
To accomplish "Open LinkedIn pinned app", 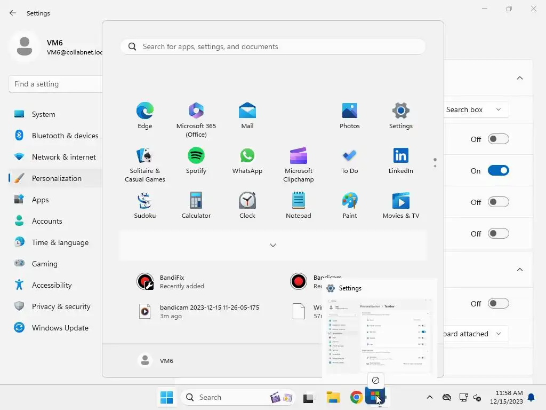I will [x=401, y=161].
